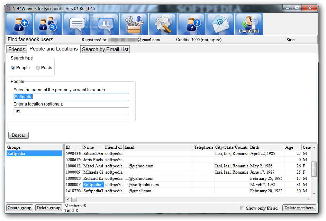Sort by the Telephone column header
This screenshot has height=221, width=326.
click(204, 147)
